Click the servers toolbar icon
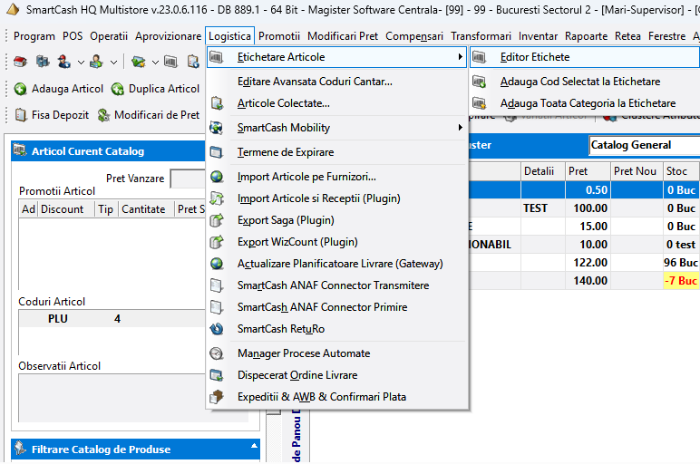The image size is (700, 464). point(43,62)
